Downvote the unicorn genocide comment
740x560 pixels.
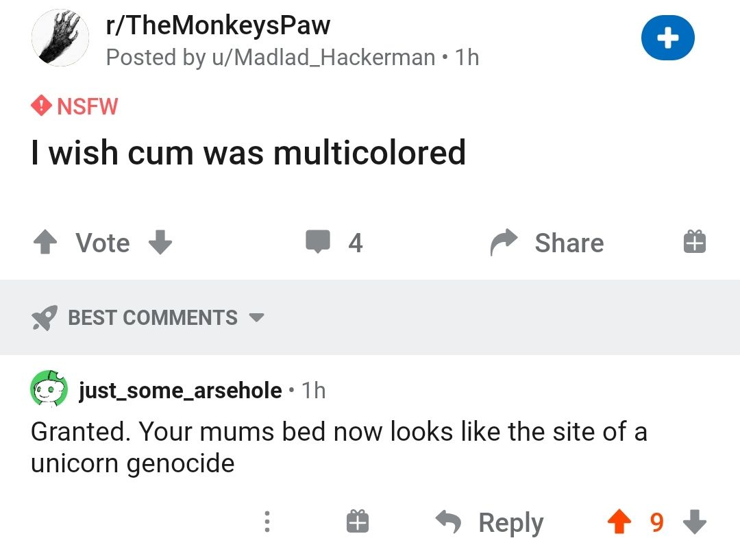pos(694,522)
